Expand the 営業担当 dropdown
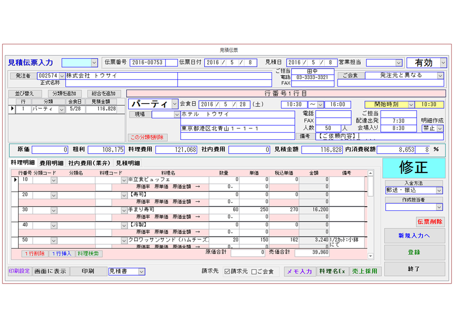Screen dimensions: 455x331 coord(399,63)
